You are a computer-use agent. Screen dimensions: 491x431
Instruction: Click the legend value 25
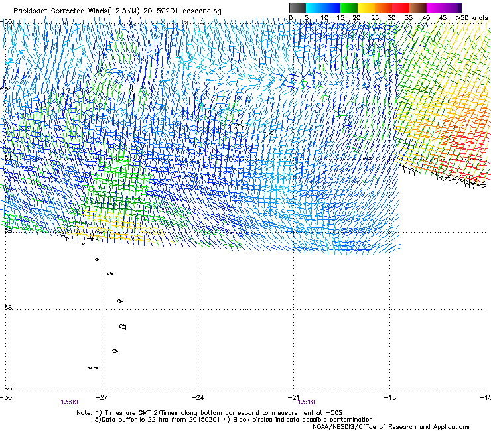[375, 18]
